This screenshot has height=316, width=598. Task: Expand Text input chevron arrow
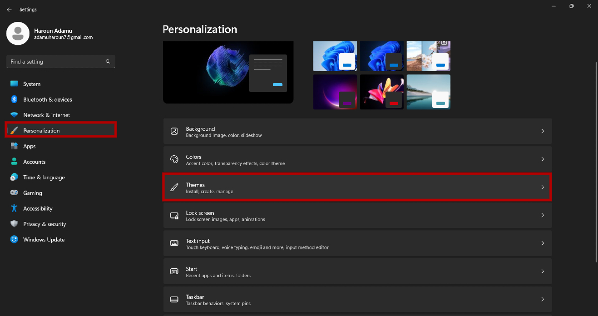coord(543,243)
